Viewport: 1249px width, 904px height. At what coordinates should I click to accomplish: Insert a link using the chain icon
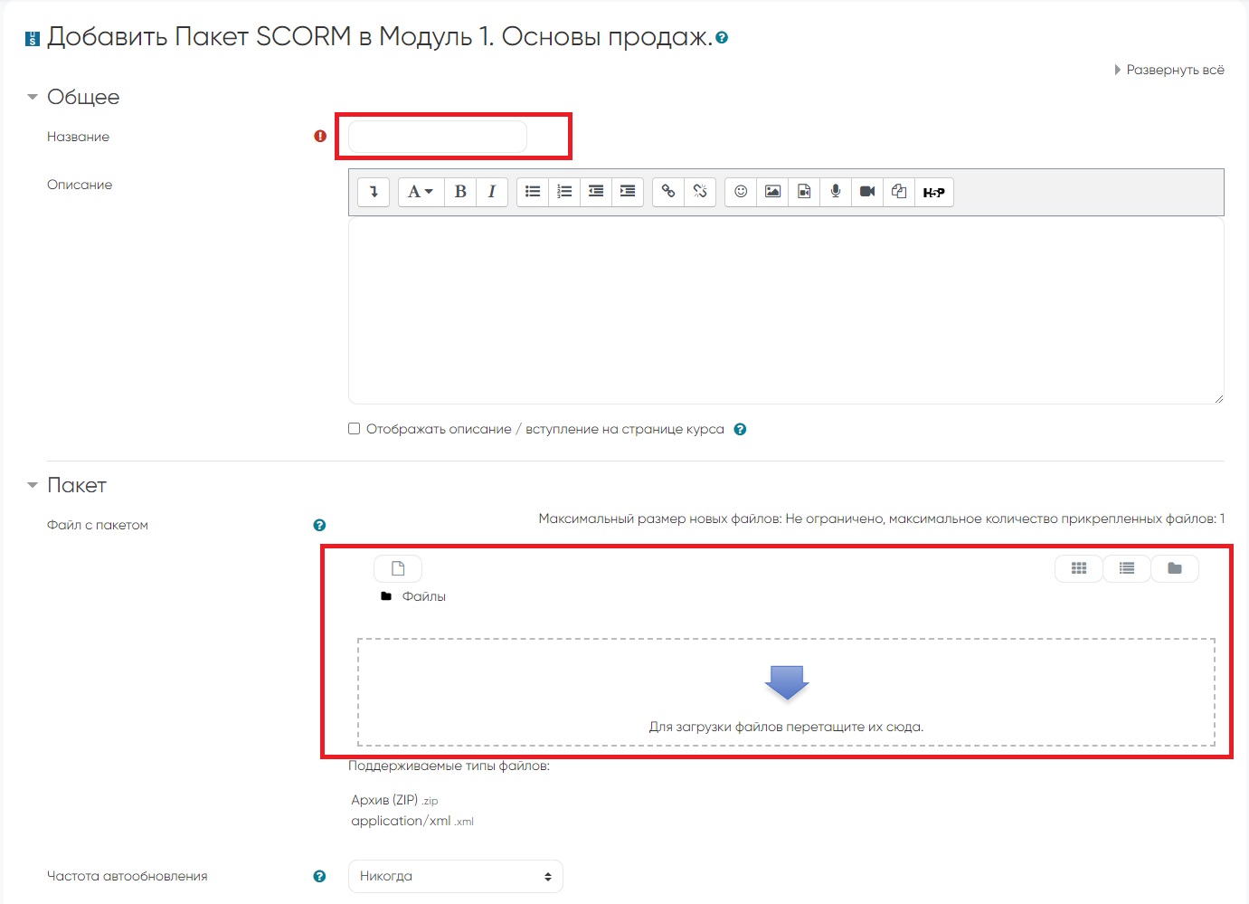(x=668, y=192)
